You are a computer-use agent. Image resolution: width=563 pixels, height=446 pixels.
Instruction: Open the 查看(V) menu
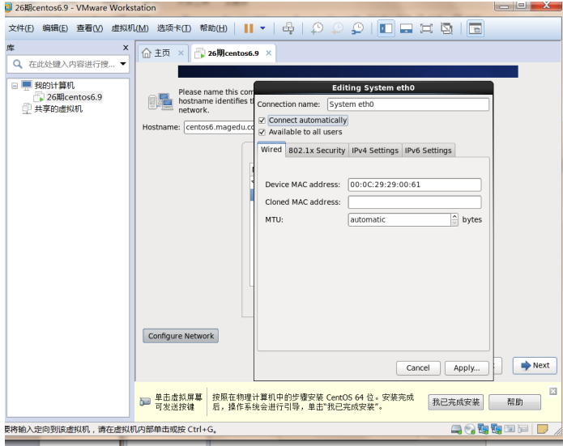click(x=89, y=28)
